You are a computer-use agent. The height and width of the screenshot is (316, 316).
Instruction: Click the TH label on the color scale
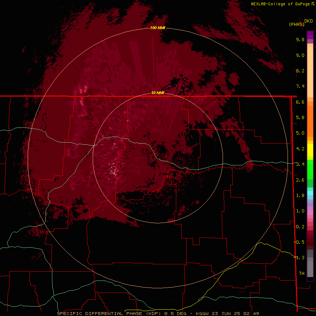click(302, 274)
